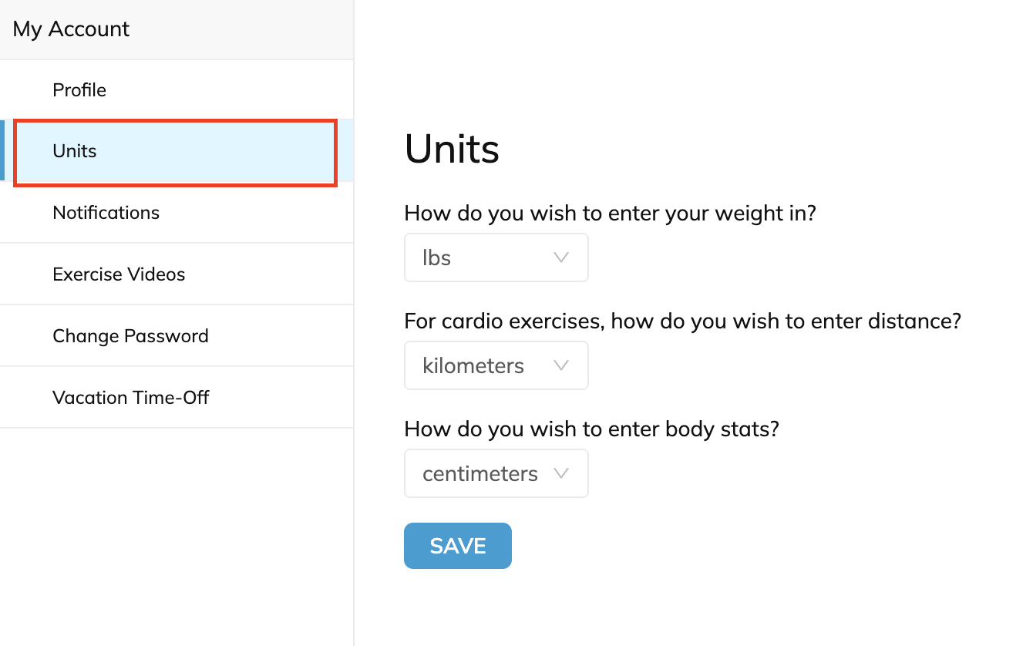Click the blue active indicator bar beside Units

pos(2,150)
